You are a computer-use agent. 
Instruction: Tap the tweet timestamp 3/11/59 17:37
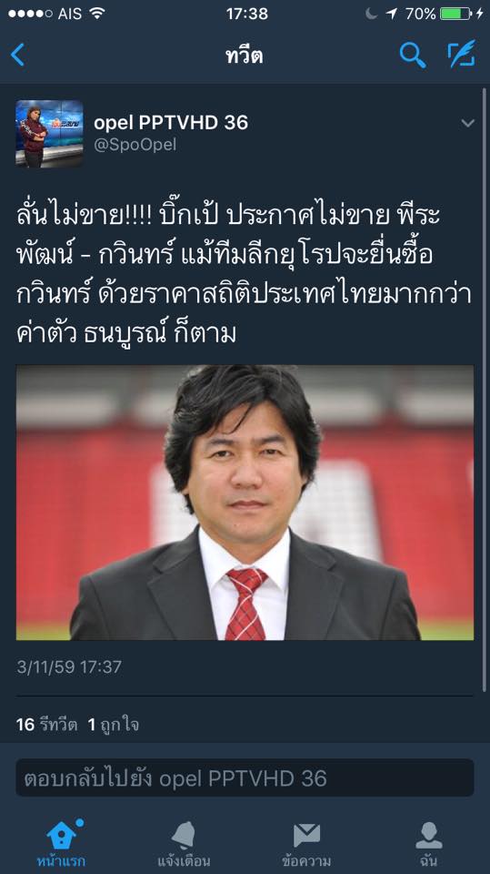[69, 666]
